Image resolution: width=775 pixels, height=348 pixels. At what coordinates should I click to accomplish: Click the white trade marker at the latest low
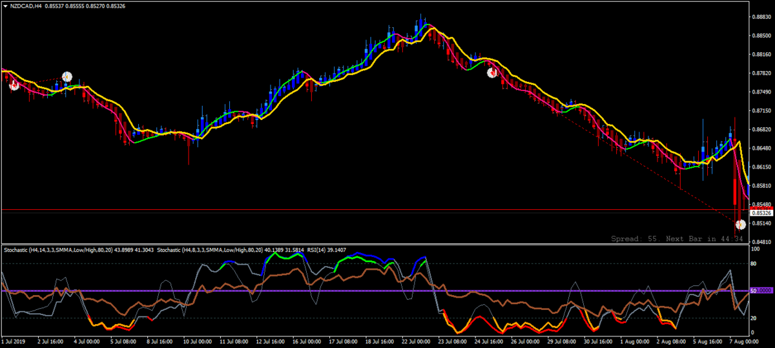click(741, 225)
